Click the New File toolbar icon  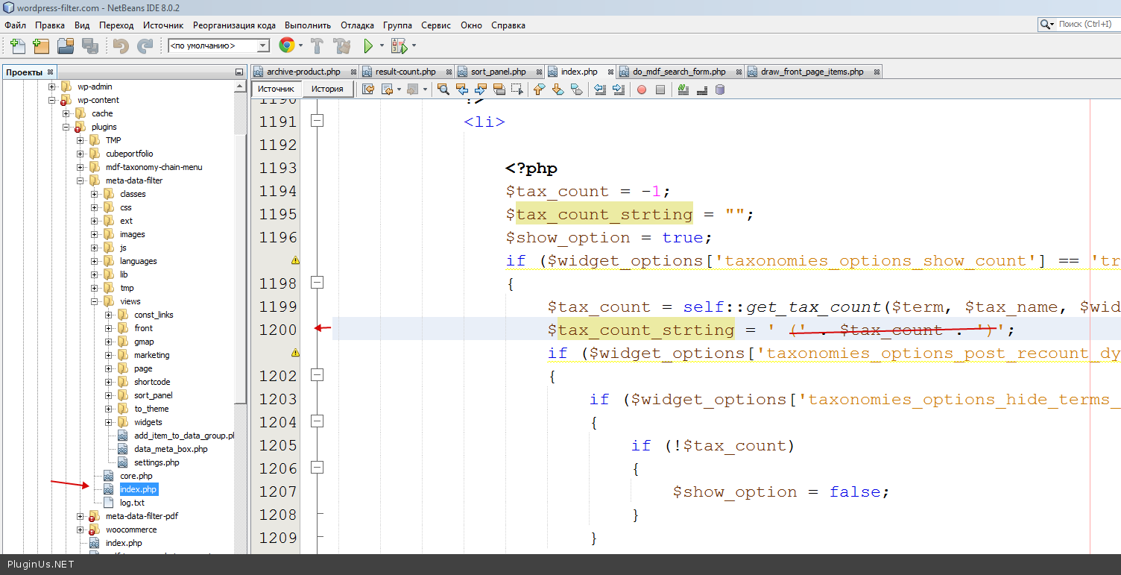click(17, 46)
